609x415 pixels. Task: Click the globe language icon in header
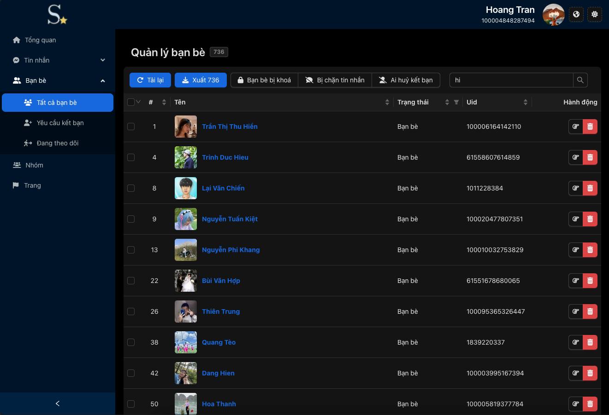576,14
